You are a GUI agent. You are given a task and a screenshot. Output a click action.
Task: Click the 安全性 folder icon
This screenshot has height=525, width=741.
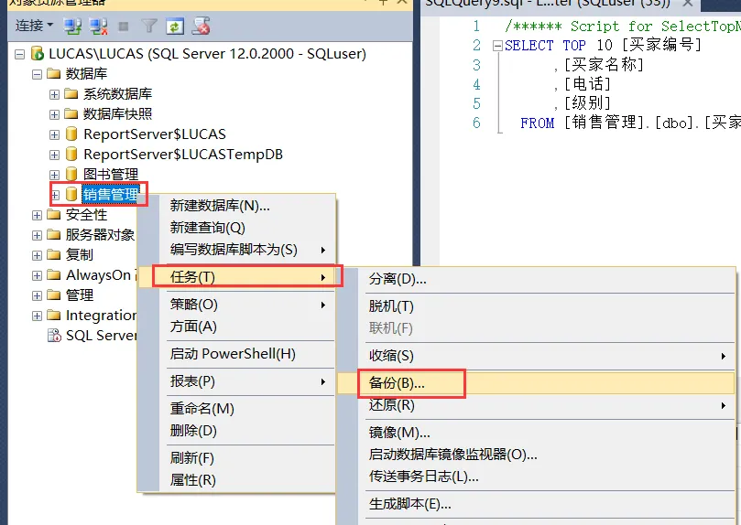[54, 215]
